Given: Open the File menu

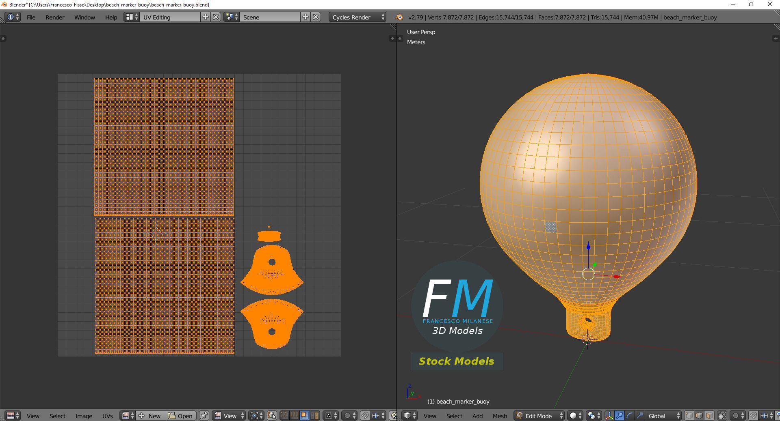Looking at the screenshot, I should (31, 17).
